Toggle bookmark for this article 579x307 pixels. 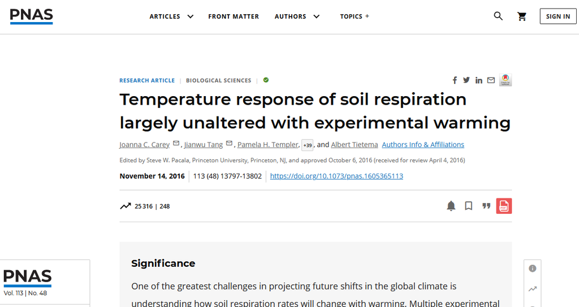point(469,206)
